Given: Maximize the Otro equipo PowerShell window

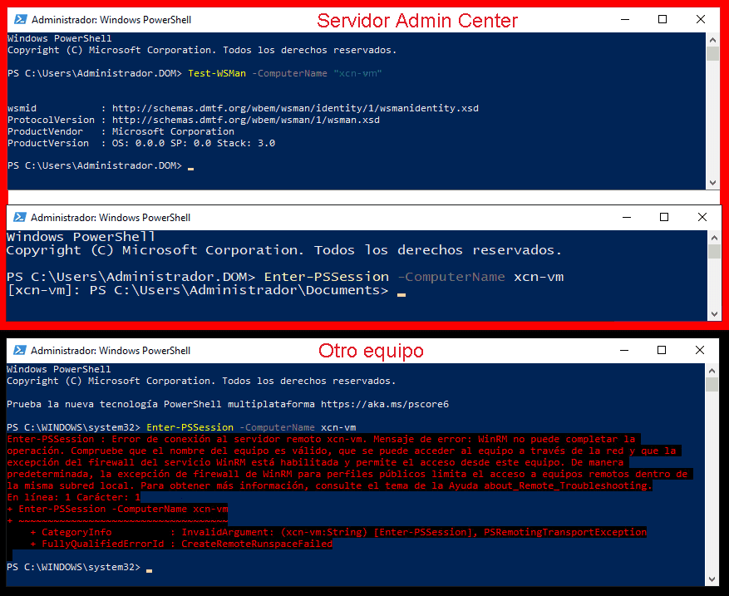Looking at the screenshot, I should click(662, 350).
